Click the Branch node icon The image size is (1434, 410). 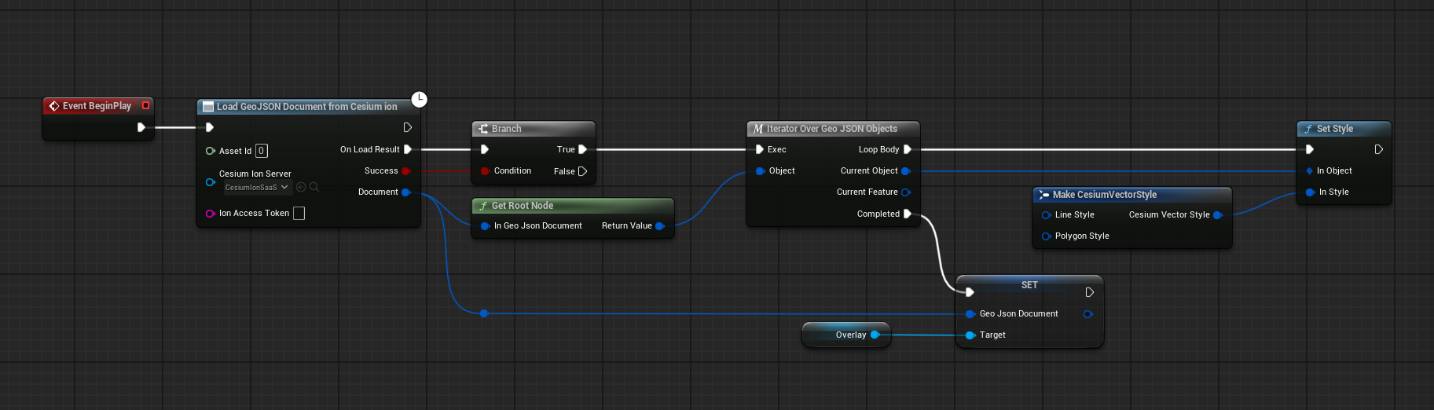coord(483,129)
